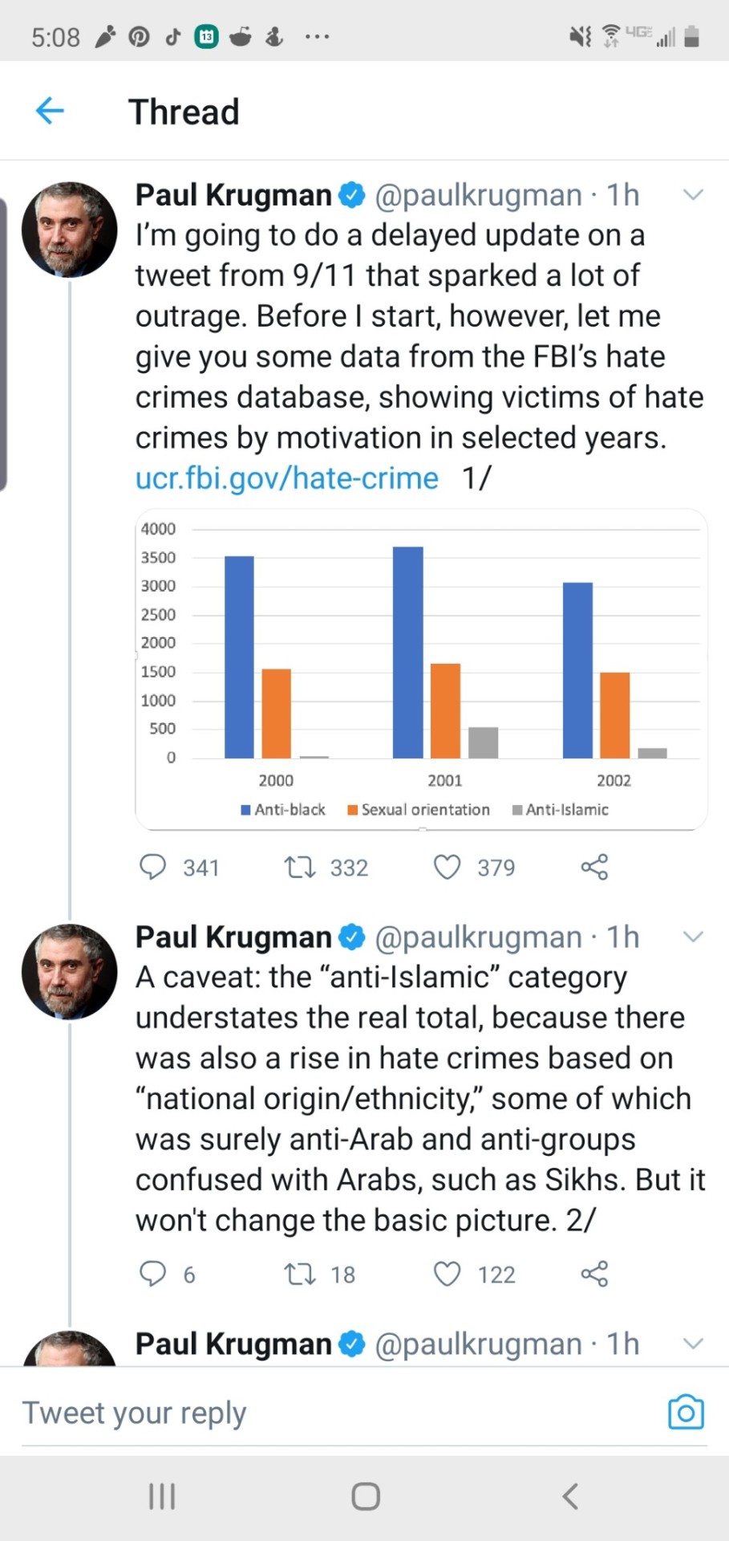Like the caveat tweet with 122 likes
729x1541 pixels.
447,1274
